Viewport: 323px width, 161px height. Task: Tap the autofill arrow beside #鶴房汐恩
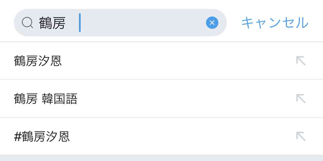pos(300,136)
